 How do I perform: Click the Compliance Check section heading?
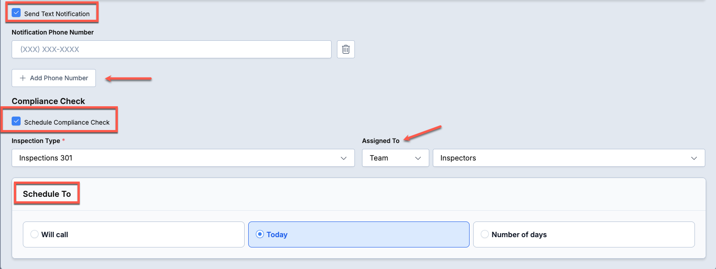click(x=48, y=101)
